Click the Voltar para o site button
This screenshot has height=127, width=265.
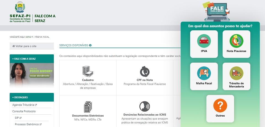(x=32, y=46)
